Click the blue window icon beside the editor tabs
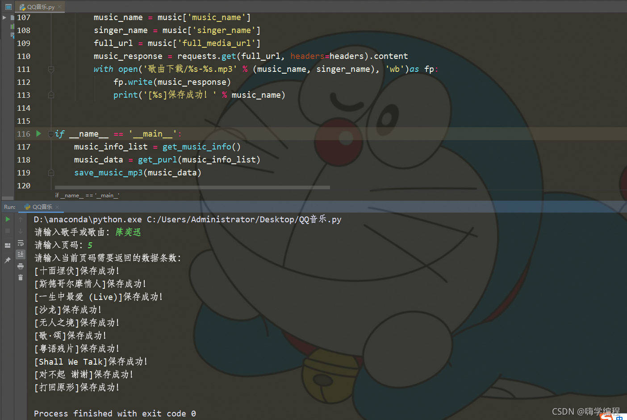627x420 pixels. pyautogui.click(x=8, y=7)
